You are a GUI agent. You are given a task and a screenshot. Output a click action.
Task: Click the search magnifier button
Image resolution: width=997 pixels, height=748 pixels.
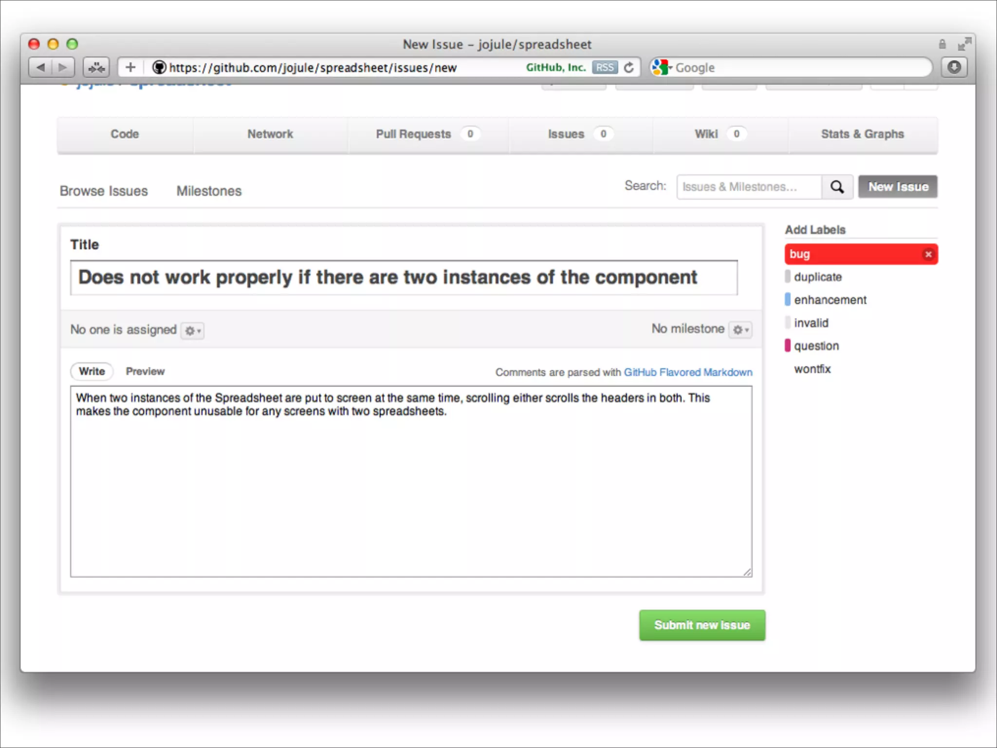(x=837, y=187)
